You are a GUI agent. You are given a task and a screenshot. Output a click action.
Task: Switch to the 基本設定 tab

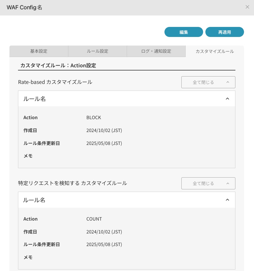39,51
